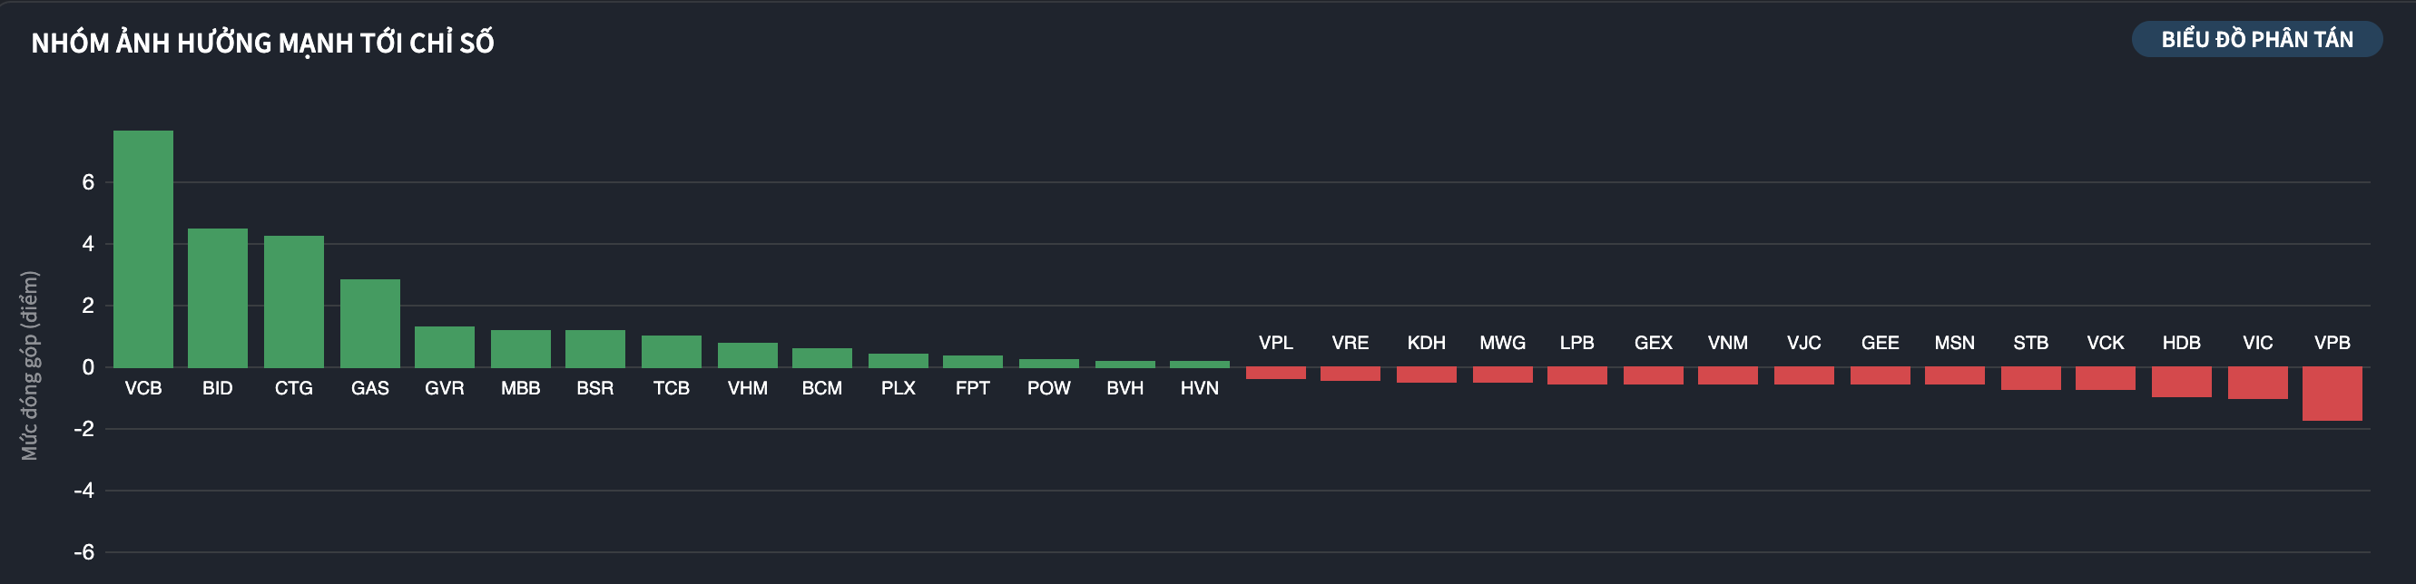The height and width of the screenshot is (584, 2416).
Task: Select the TCB bar
Action: [672, 352]
